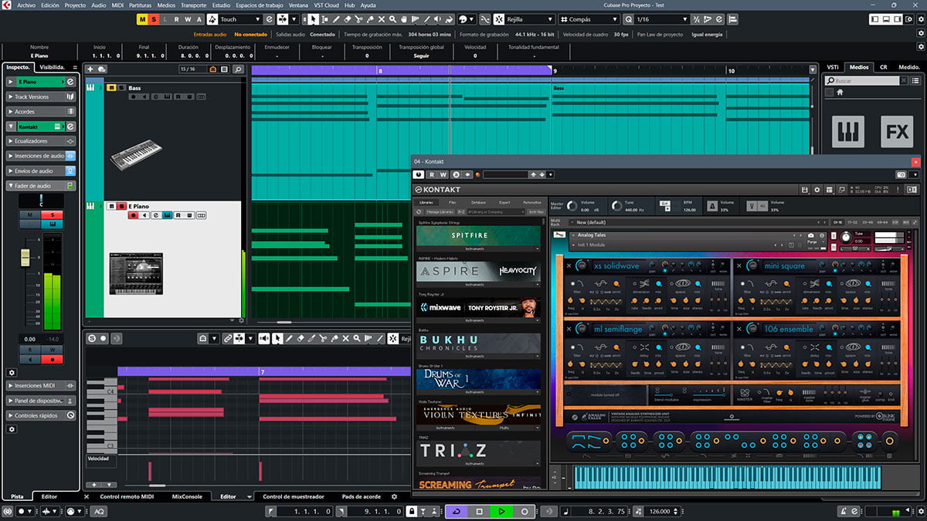Click the Add Track plus button
The image size is (927, 521).
[90, 69]
